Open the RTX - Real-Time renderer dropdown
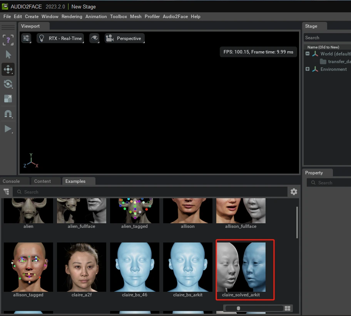Screen dimensions: 351x316 pyautogui.click(x=60, y=38)
